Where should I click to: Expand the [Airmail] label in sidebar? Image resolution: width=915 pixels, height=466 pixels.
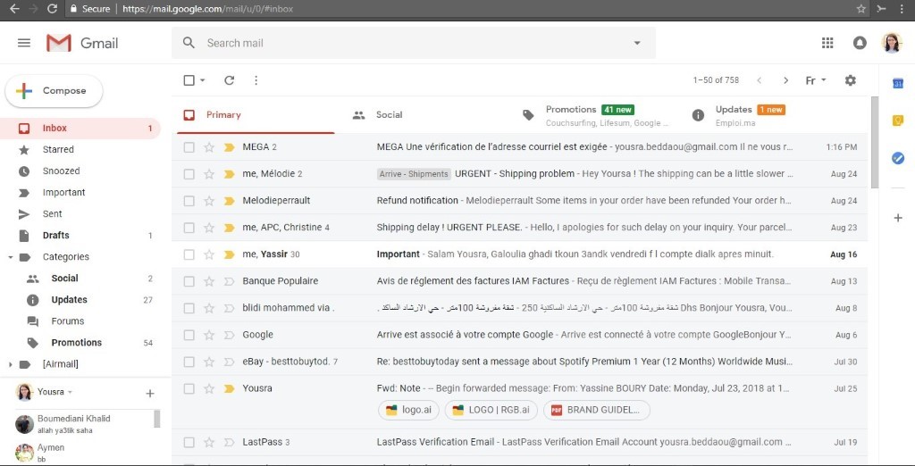coord(10,364)
